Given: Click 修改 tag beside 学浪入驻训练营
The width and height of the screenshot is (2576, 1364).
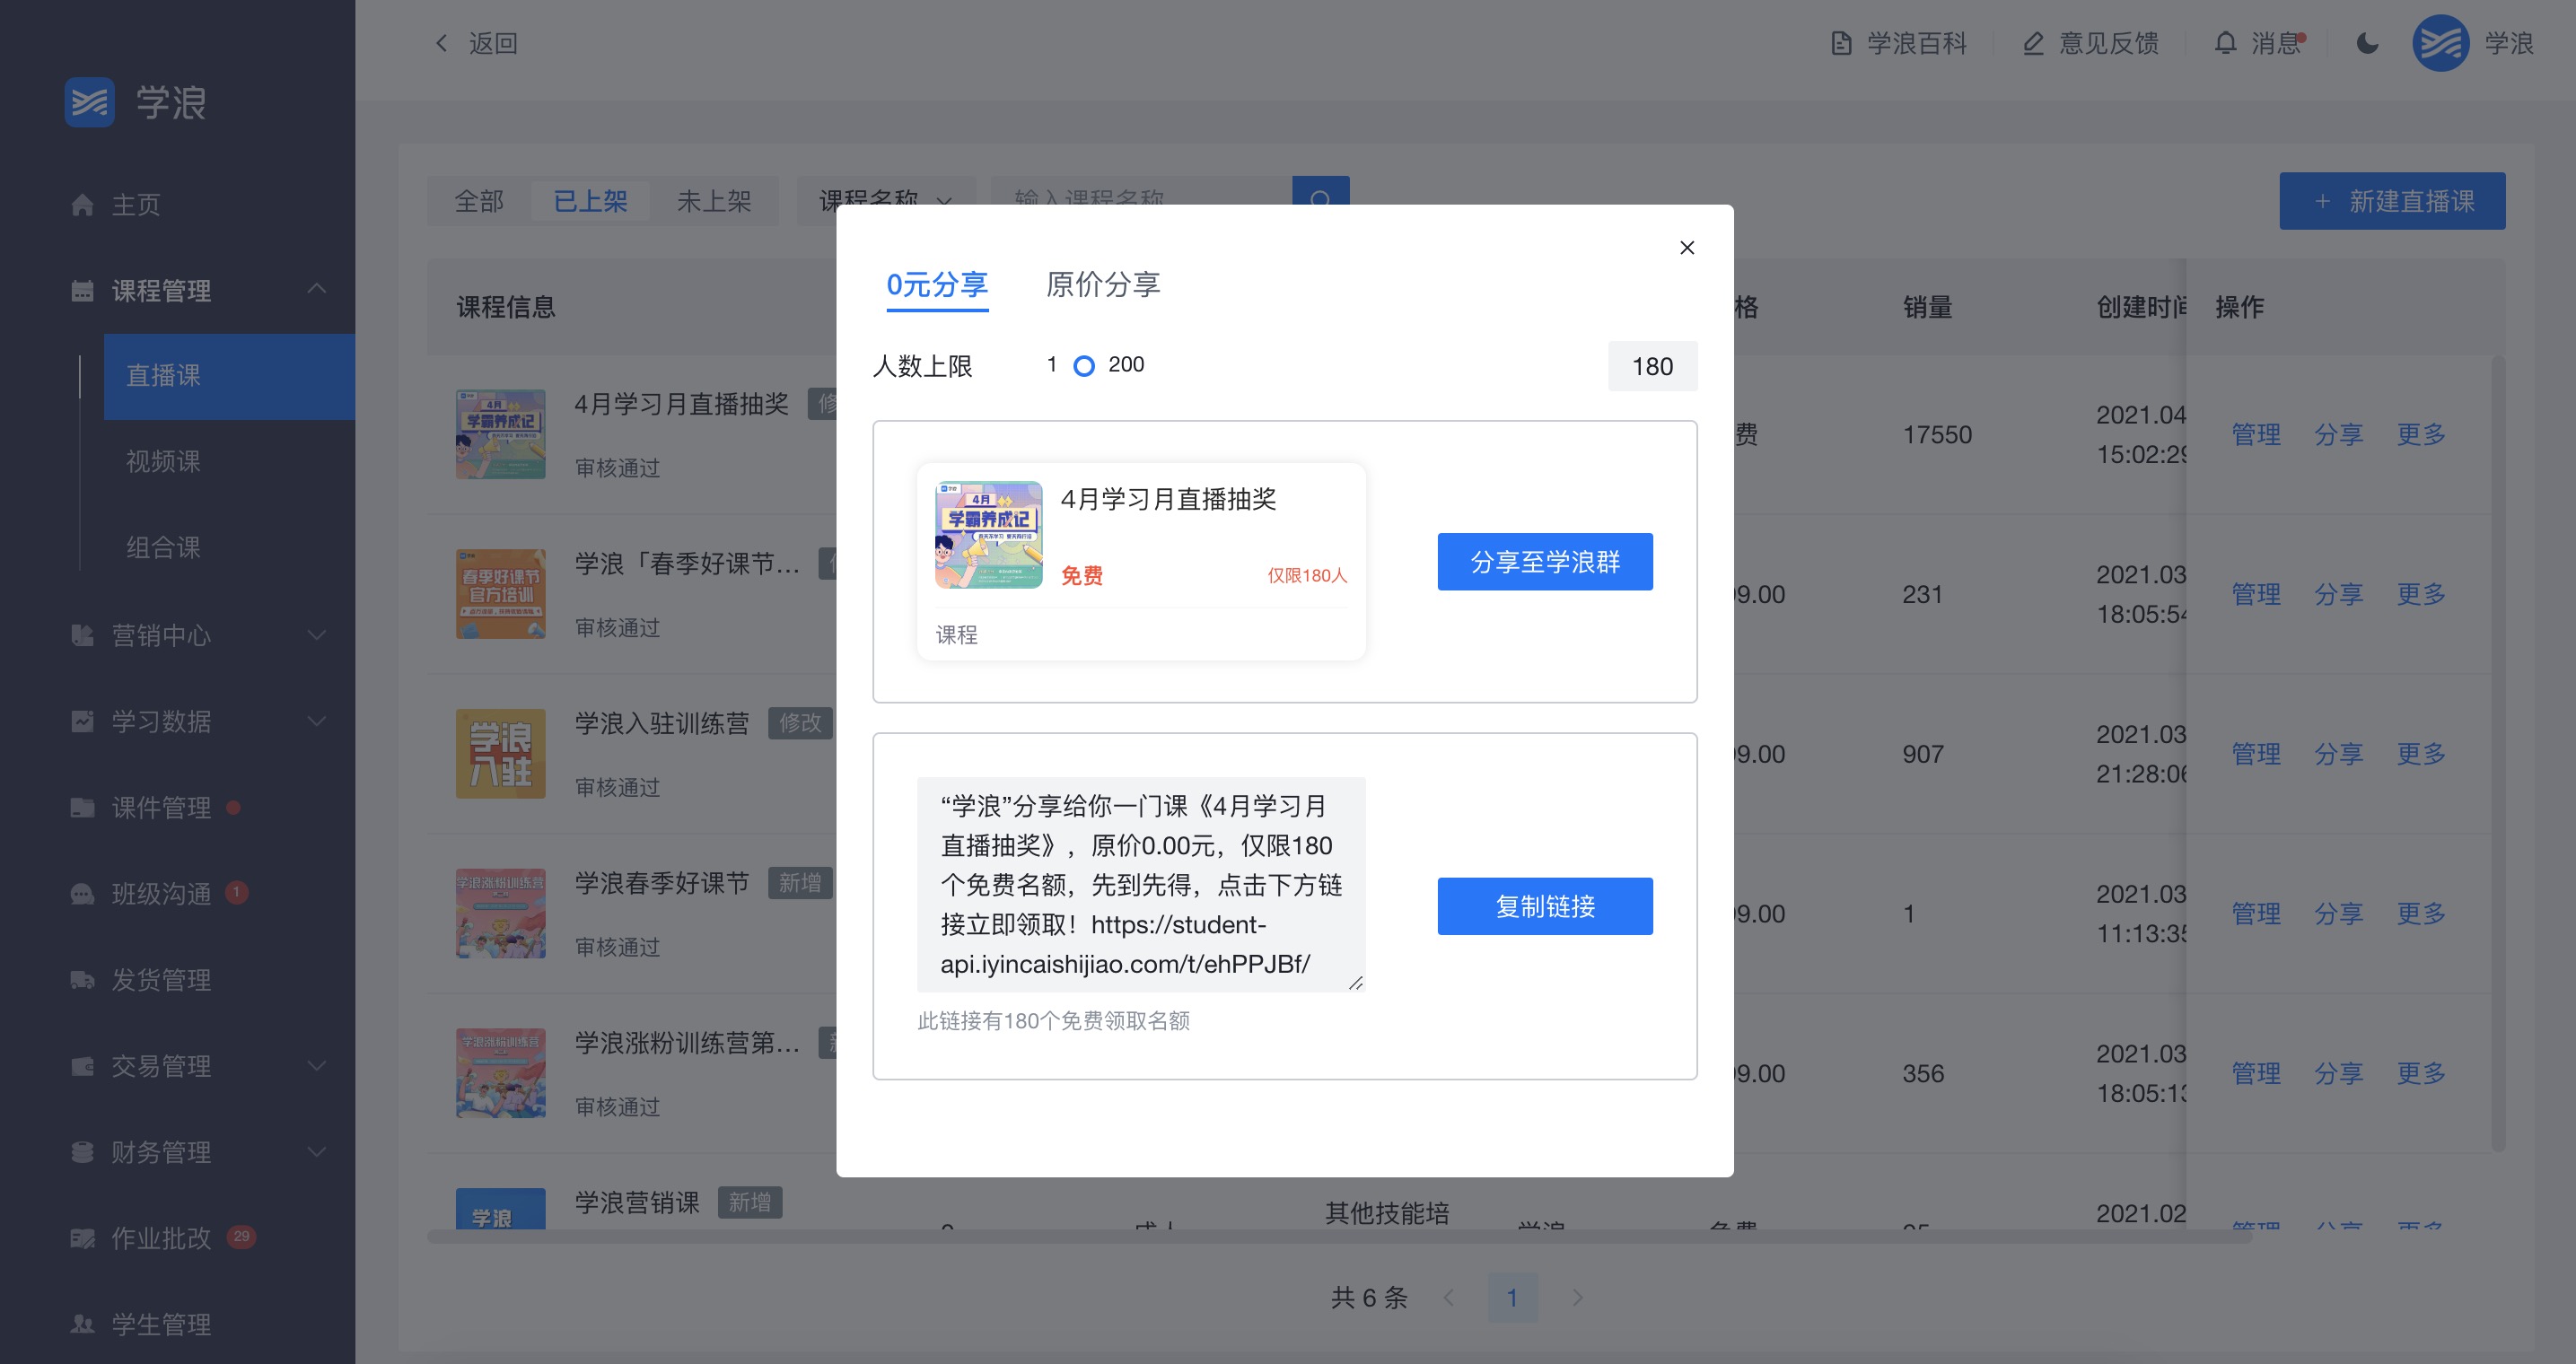Looking at the screenshot, I should point(800,723).
